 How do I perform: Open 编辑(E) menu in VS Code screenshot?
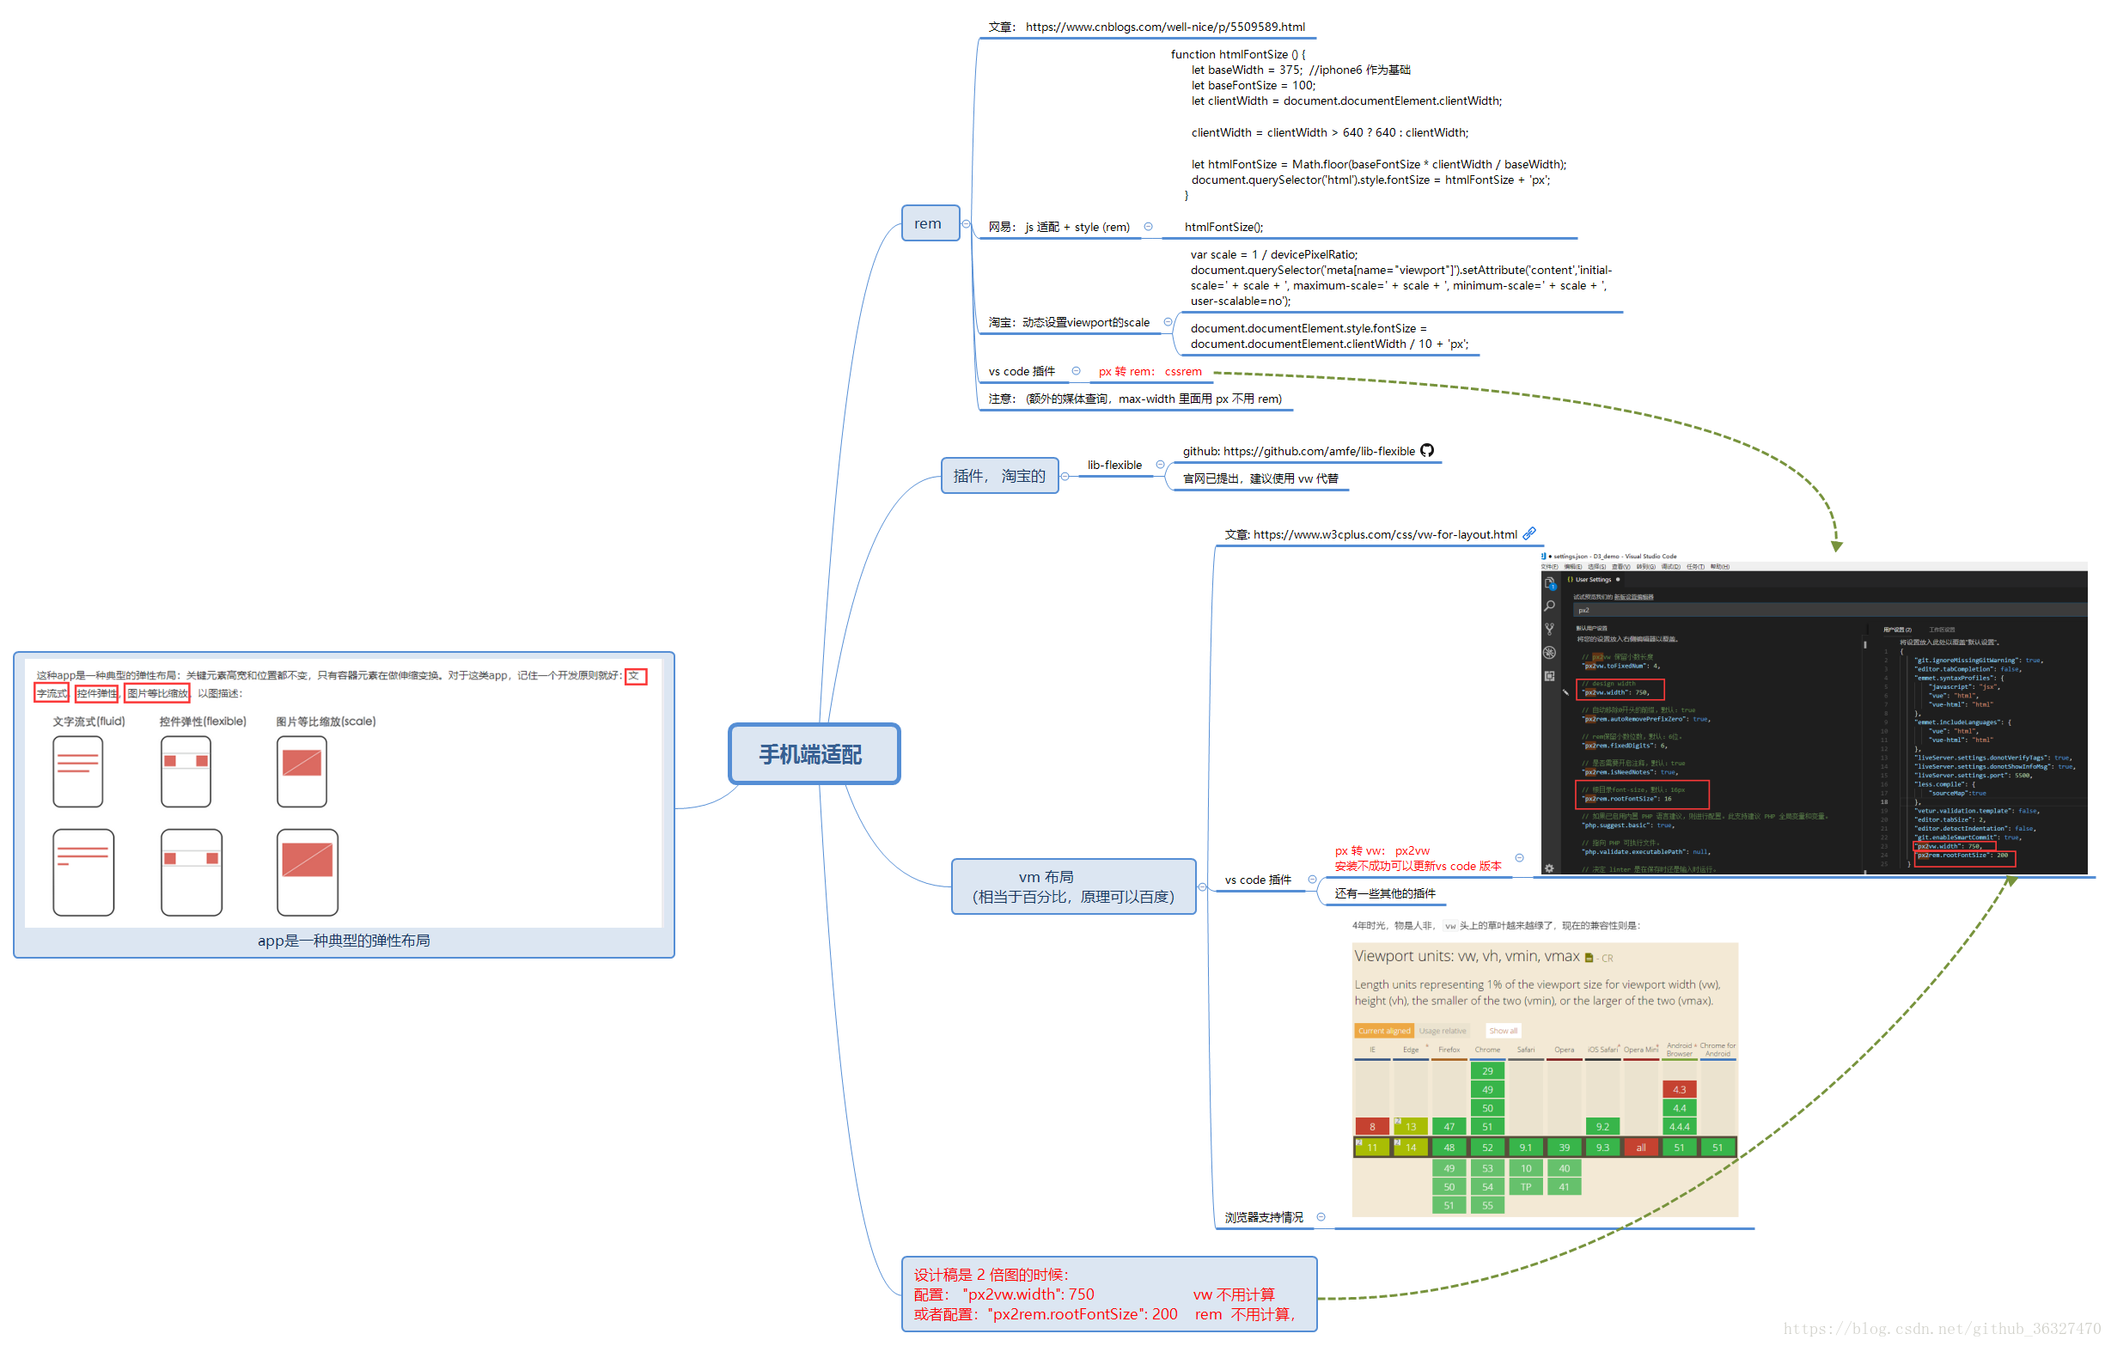[1574, 567]
